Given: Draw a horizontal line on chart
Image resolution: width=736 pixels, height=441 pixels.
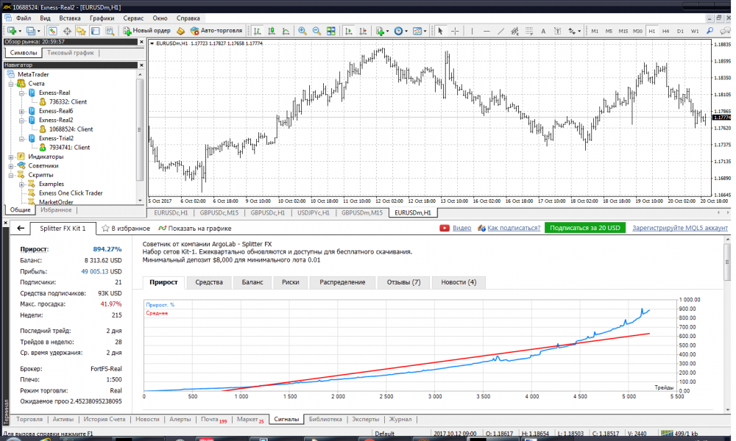Looking at the screenshot, I should point(486,31).
